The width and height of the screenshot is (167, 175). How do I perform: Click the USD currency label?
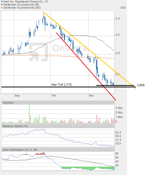pos(123,8)
